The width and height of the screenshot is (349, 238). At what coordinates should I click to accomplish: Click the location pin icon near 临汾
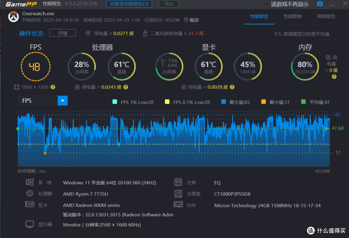pyautogui.click(x=186, y=20)
